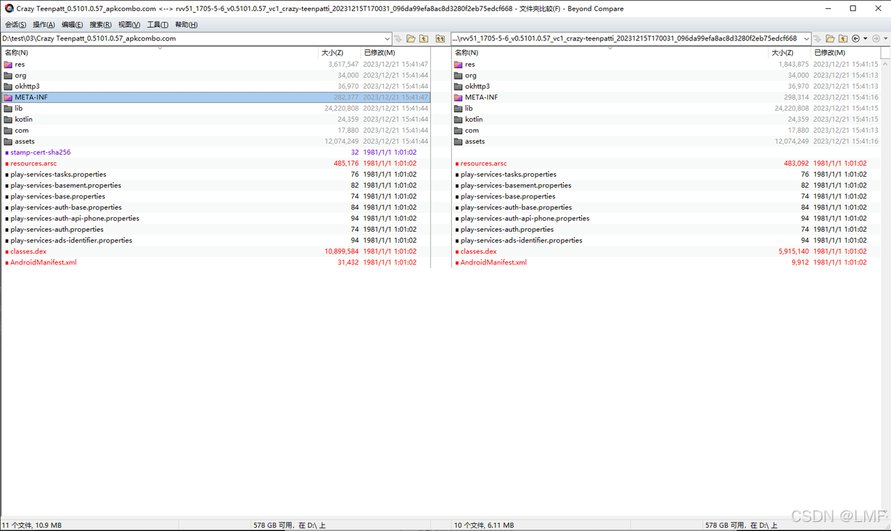This screenshot has height=531, width=891.
Task: Open the 搜索(R) menu
Action: [100, 24]
